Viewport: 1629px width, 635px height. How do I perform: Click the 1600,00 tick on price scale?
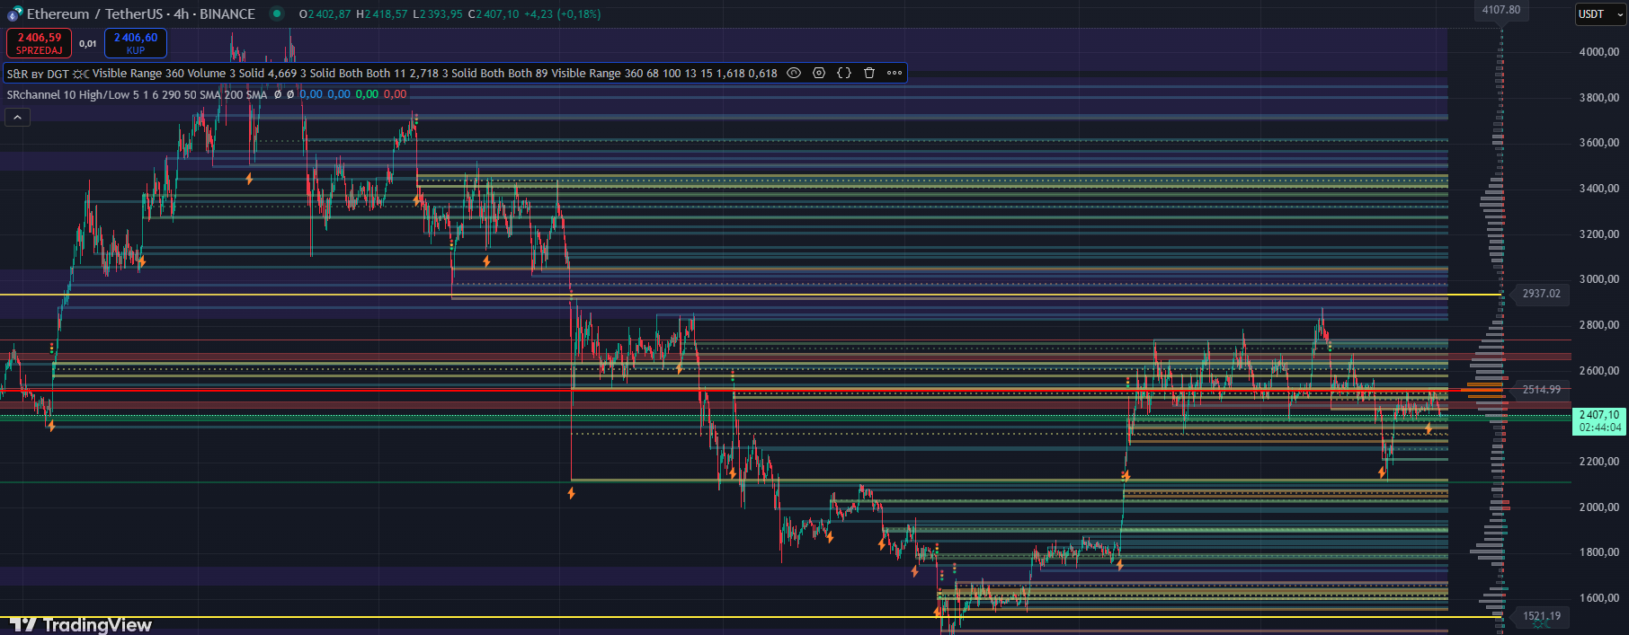1599,598
